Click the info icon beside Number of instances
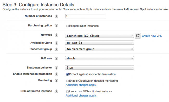 [x=56, y=16]
